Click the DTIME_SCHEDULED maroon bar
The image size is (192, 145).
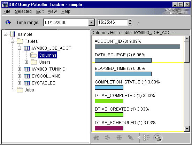(109, 128)
